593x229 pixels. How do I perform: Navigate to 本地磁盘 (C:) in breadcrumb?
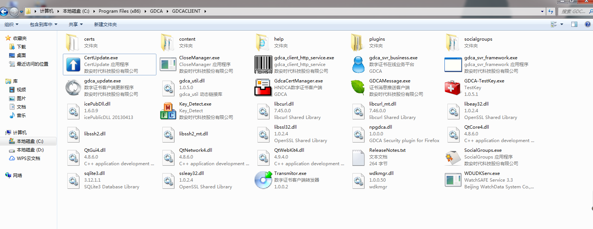(x=76, y=11)
